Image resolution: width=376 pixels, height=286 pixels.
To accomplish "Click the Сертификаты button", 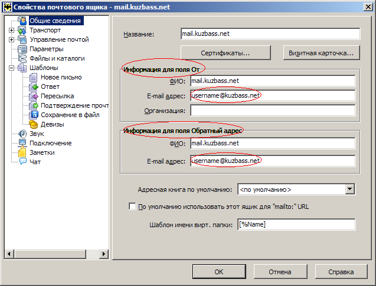I will [225, 52].
